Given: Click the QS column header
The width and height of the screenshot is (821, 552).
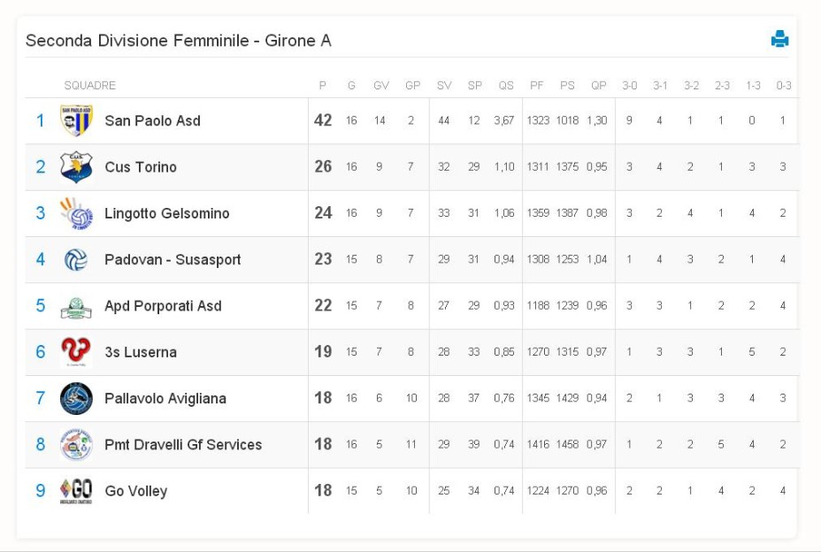Looking at the screenshot, I should click(x=506, y=86).
